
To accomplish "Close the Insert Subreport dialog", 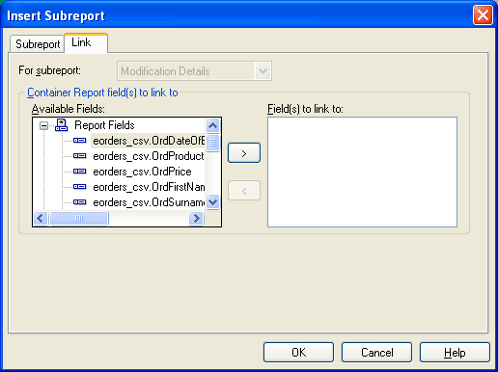I will pyautogui.click(x=483, y=15).
